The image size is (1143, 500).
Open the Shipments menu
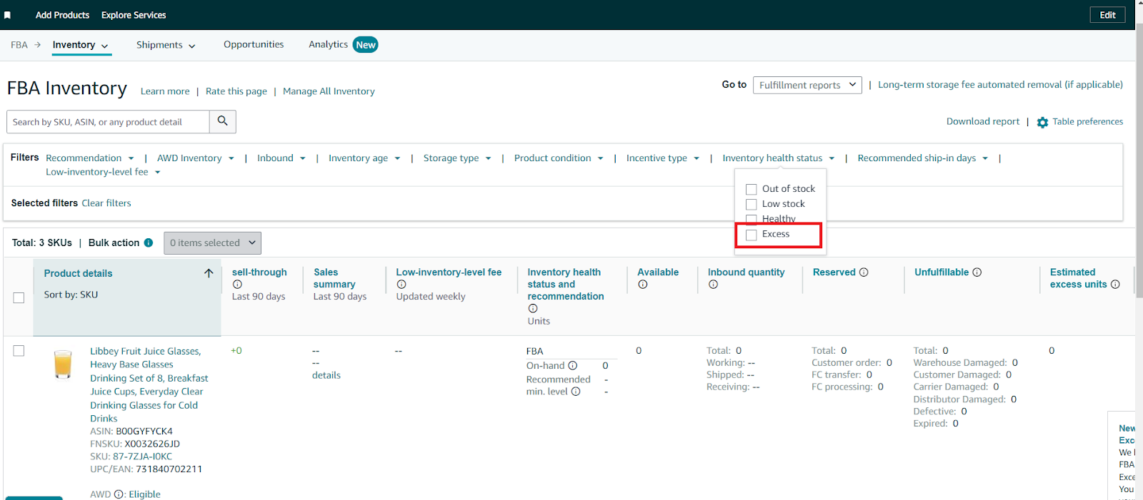[166, 45]
